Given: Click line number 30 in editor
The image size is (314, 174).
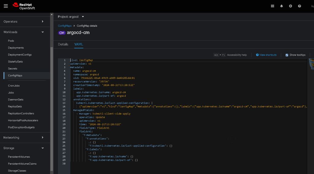Looking at the screenshot, I should [x=64, y=164].
